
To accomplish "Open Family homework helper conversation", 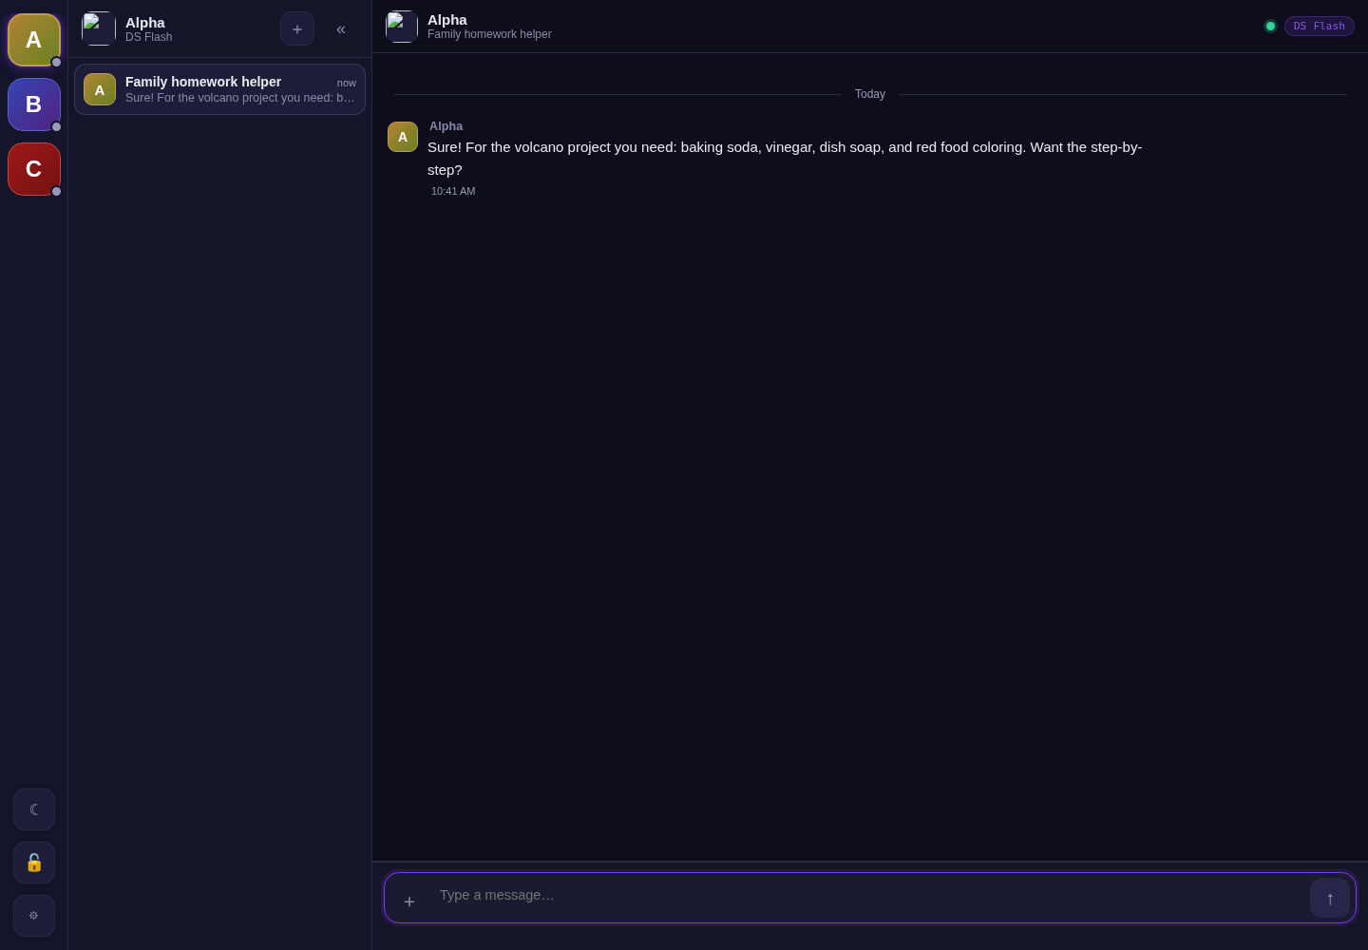I will click(x=219, y=89).
